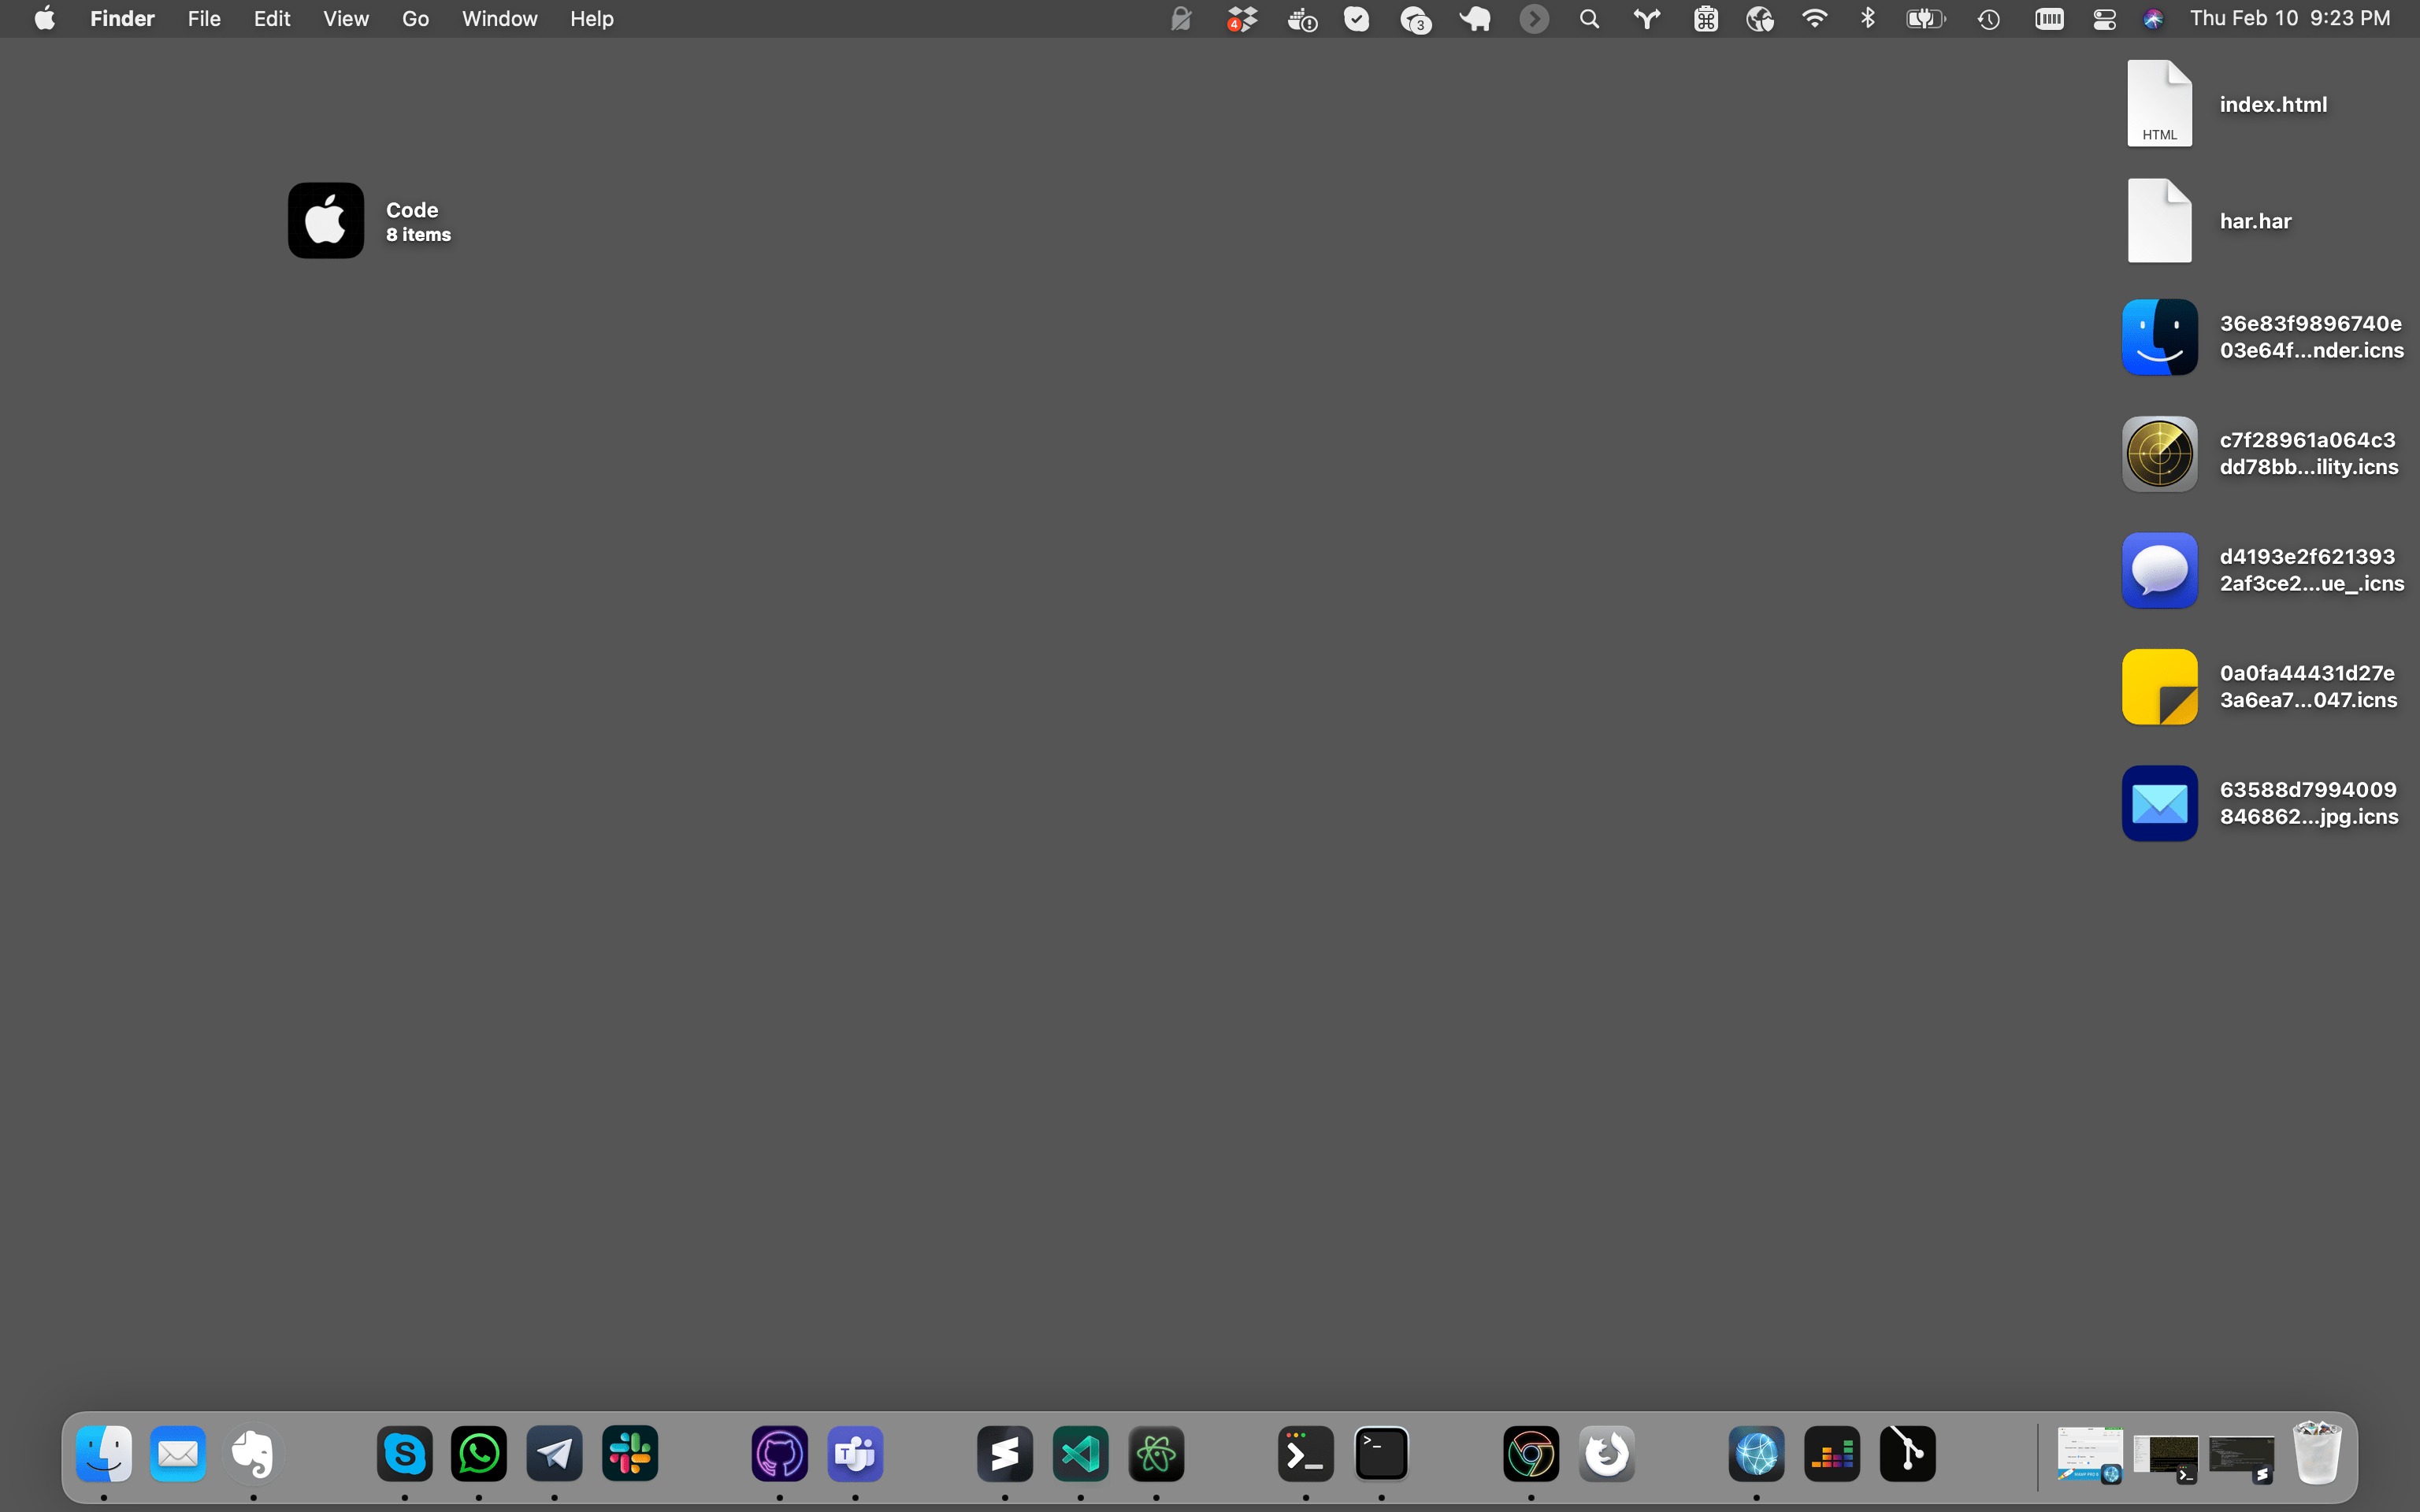Open Evernote from the Dock
This screenshot has height=1512, width=2420.
tap(252, 1453)
